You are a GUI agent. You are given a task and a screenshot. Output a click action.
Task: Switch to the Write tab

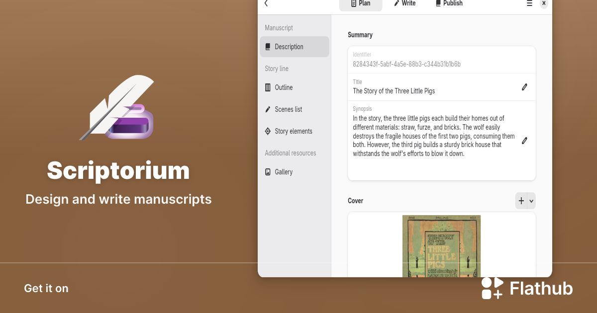pos(404,3)
